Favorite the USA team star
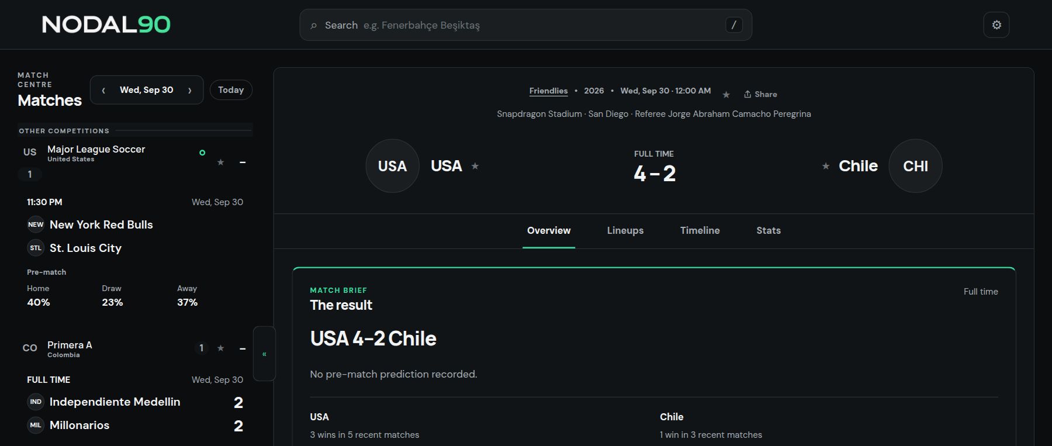Screen dimensions: 1052x446 pos(475,166)
